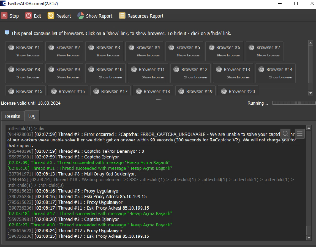The width and height of the screenshot is (316, 247).
Task: Click the search magnifier icon in log
Action: click(286, 134)
